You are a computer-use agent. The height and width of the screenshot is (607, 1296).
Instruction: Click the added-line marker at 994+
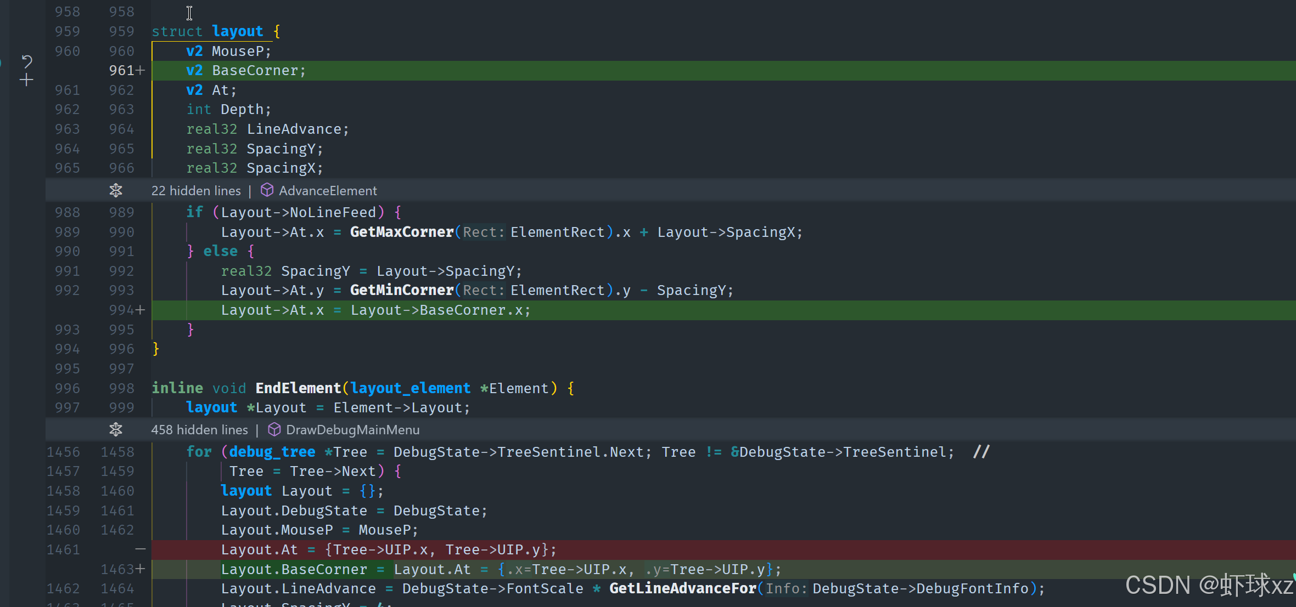[x=141, y=310]
